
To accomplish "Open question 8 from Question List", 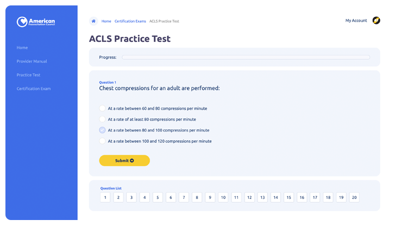I will tap(197, 198).
